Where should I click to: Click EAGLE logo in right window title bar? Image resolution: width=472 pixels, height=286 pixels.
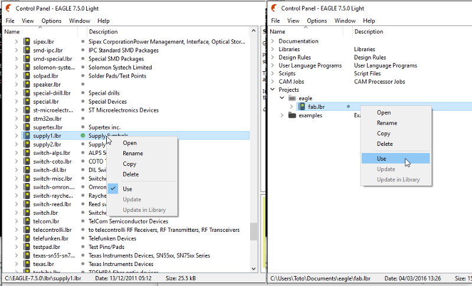[x=274, y=8]
